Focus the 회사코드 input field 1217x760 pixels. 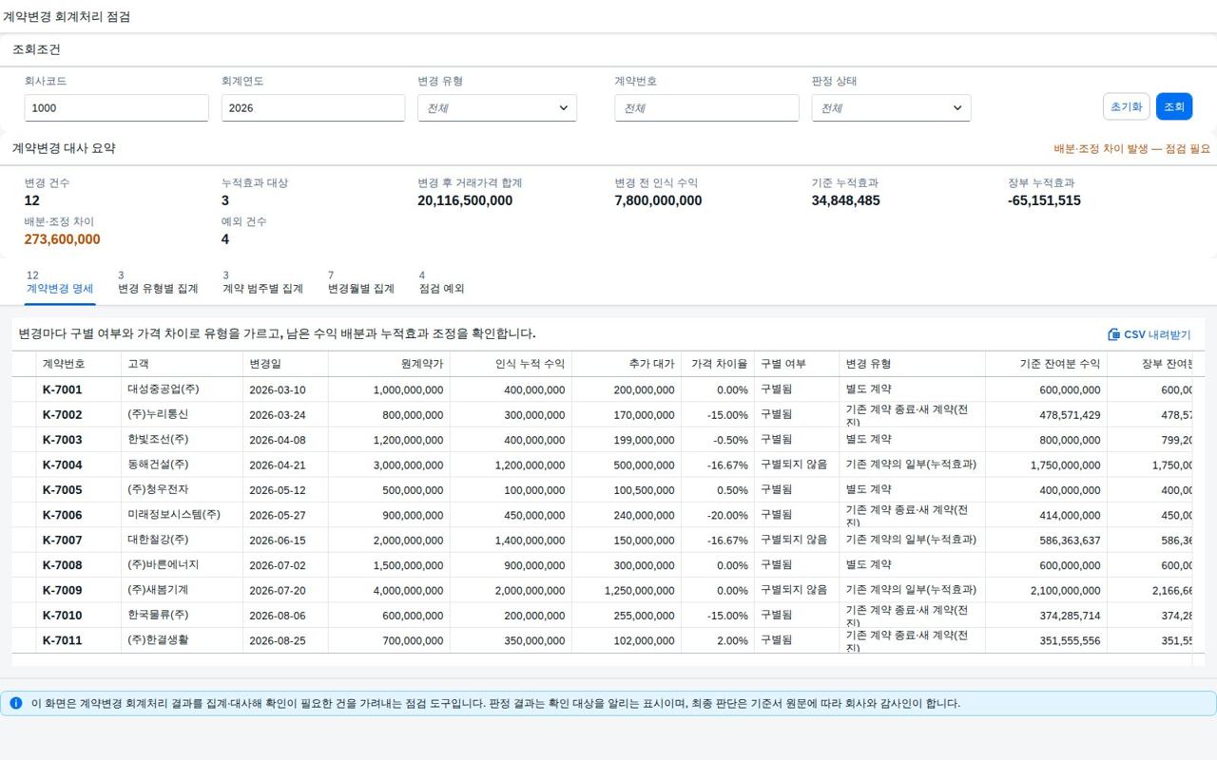(117, 108)
